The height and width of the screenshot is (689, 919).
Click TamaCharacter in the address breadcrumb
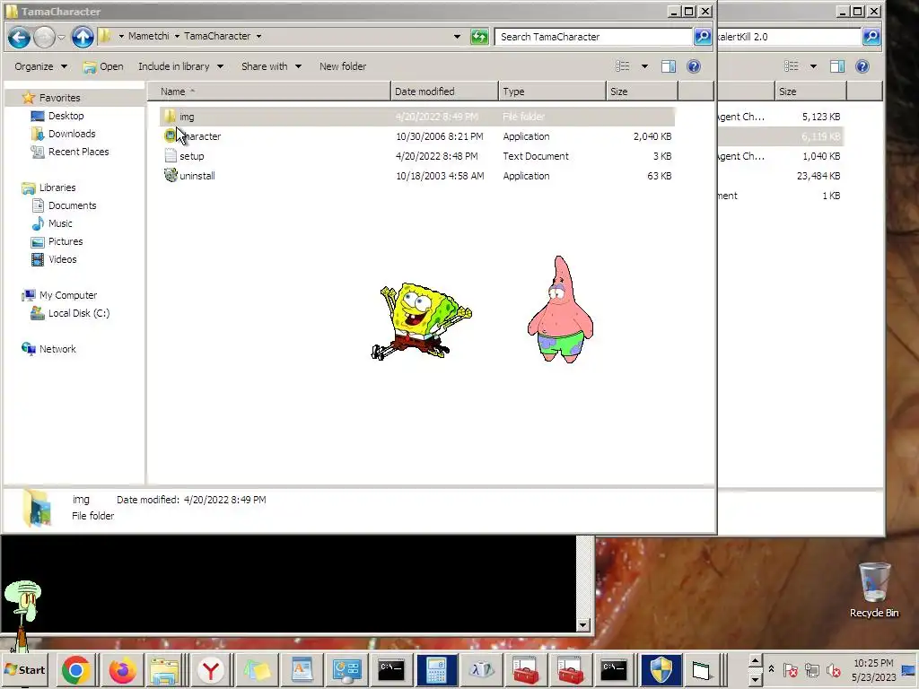pos(217,36)
